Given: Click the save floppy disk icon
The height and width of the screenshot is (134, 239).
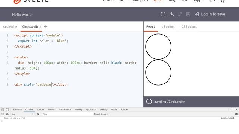Looking at the screenshot, I should point(188,14).
